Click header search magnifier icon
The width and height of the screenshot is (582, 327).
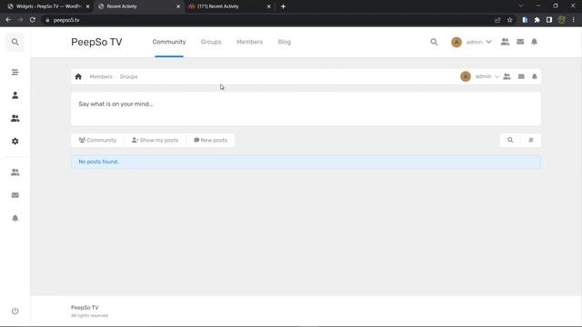434,42
